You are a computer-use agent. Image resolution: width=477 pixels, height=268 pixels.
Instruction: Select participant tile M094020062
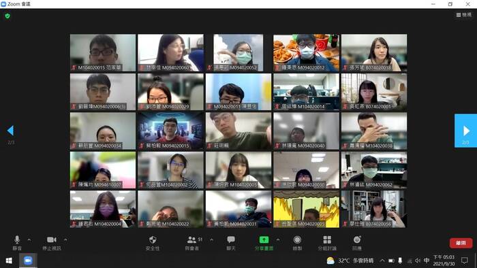pyautogui.click(x=374, y=170)
